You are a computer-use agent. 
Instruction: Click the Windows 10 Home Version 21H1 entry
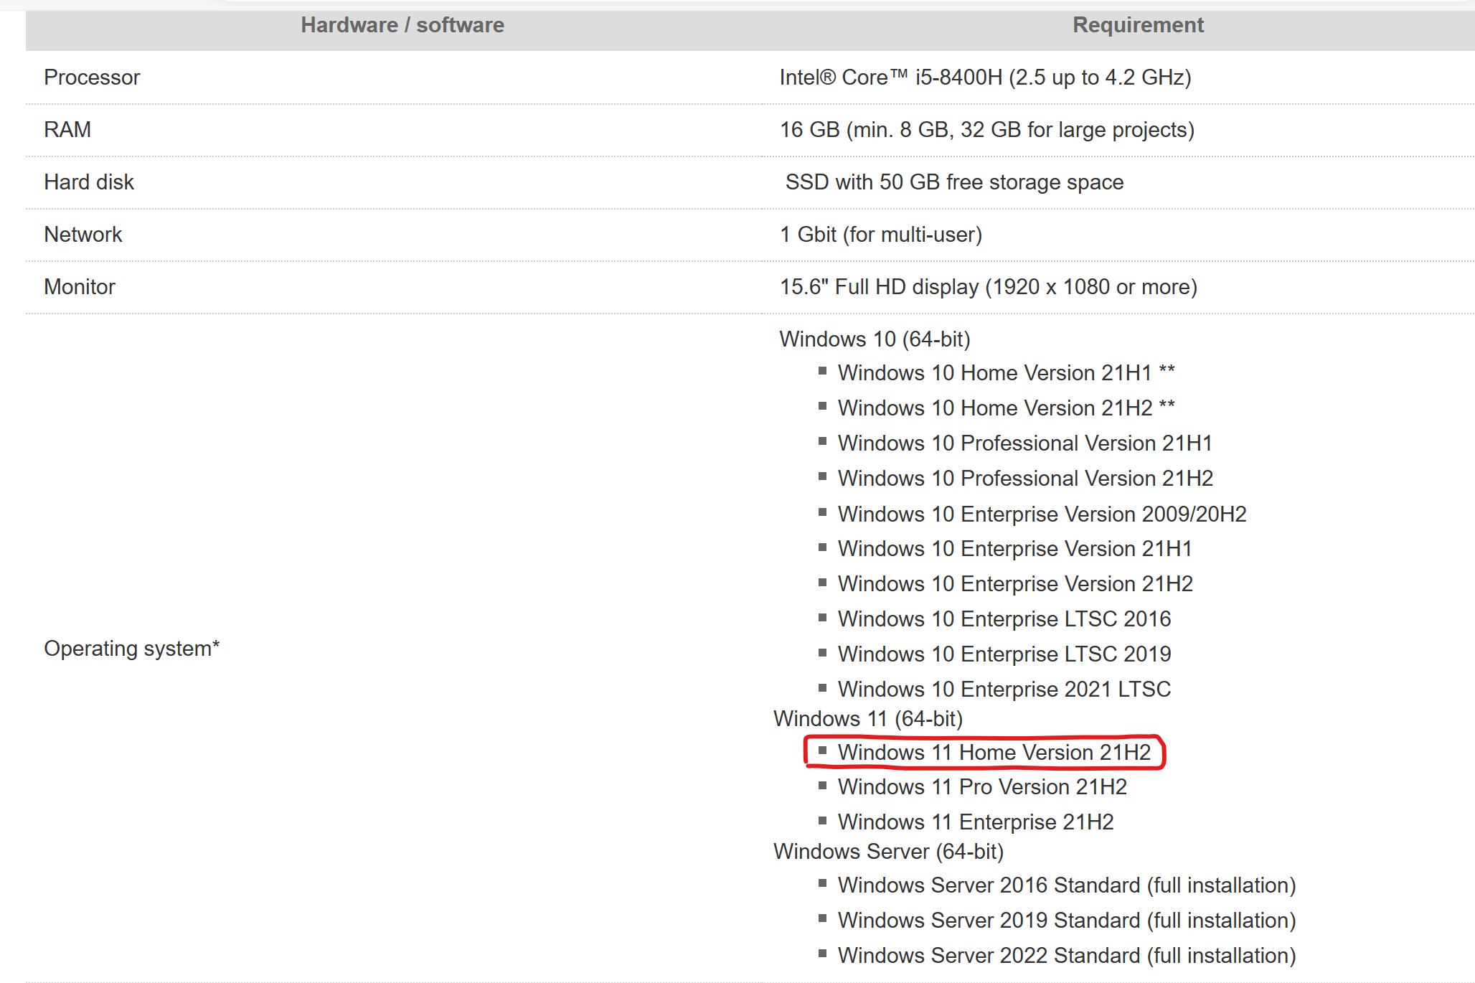pos(1005,373)
